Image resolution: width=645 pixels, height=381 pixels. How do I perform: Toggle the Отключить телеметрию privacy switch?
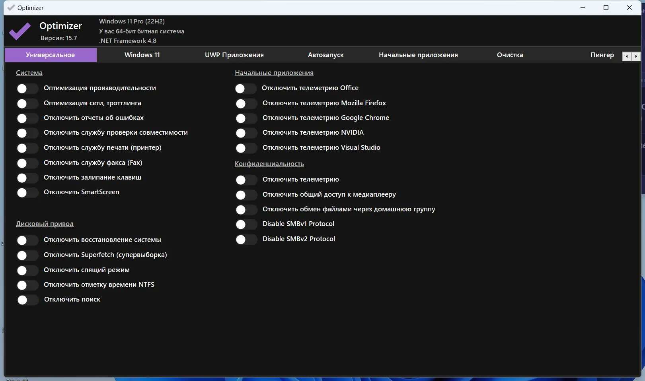246,180
